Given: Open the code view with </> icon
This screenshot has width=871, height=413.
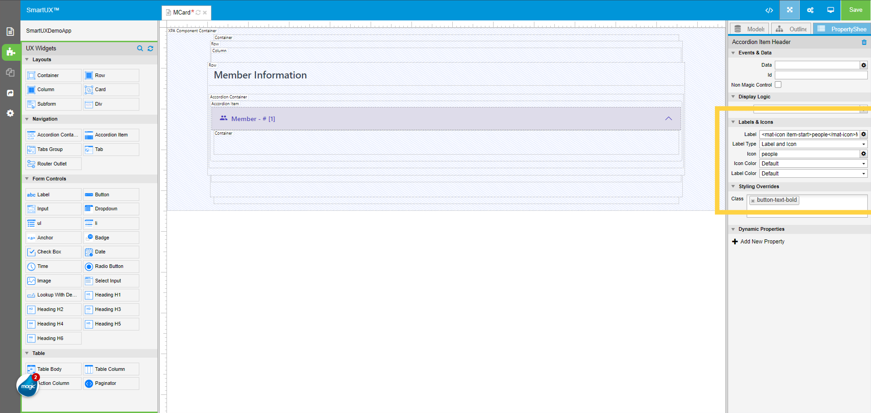Looking at the screenshot, I should (x=768, y=10).
